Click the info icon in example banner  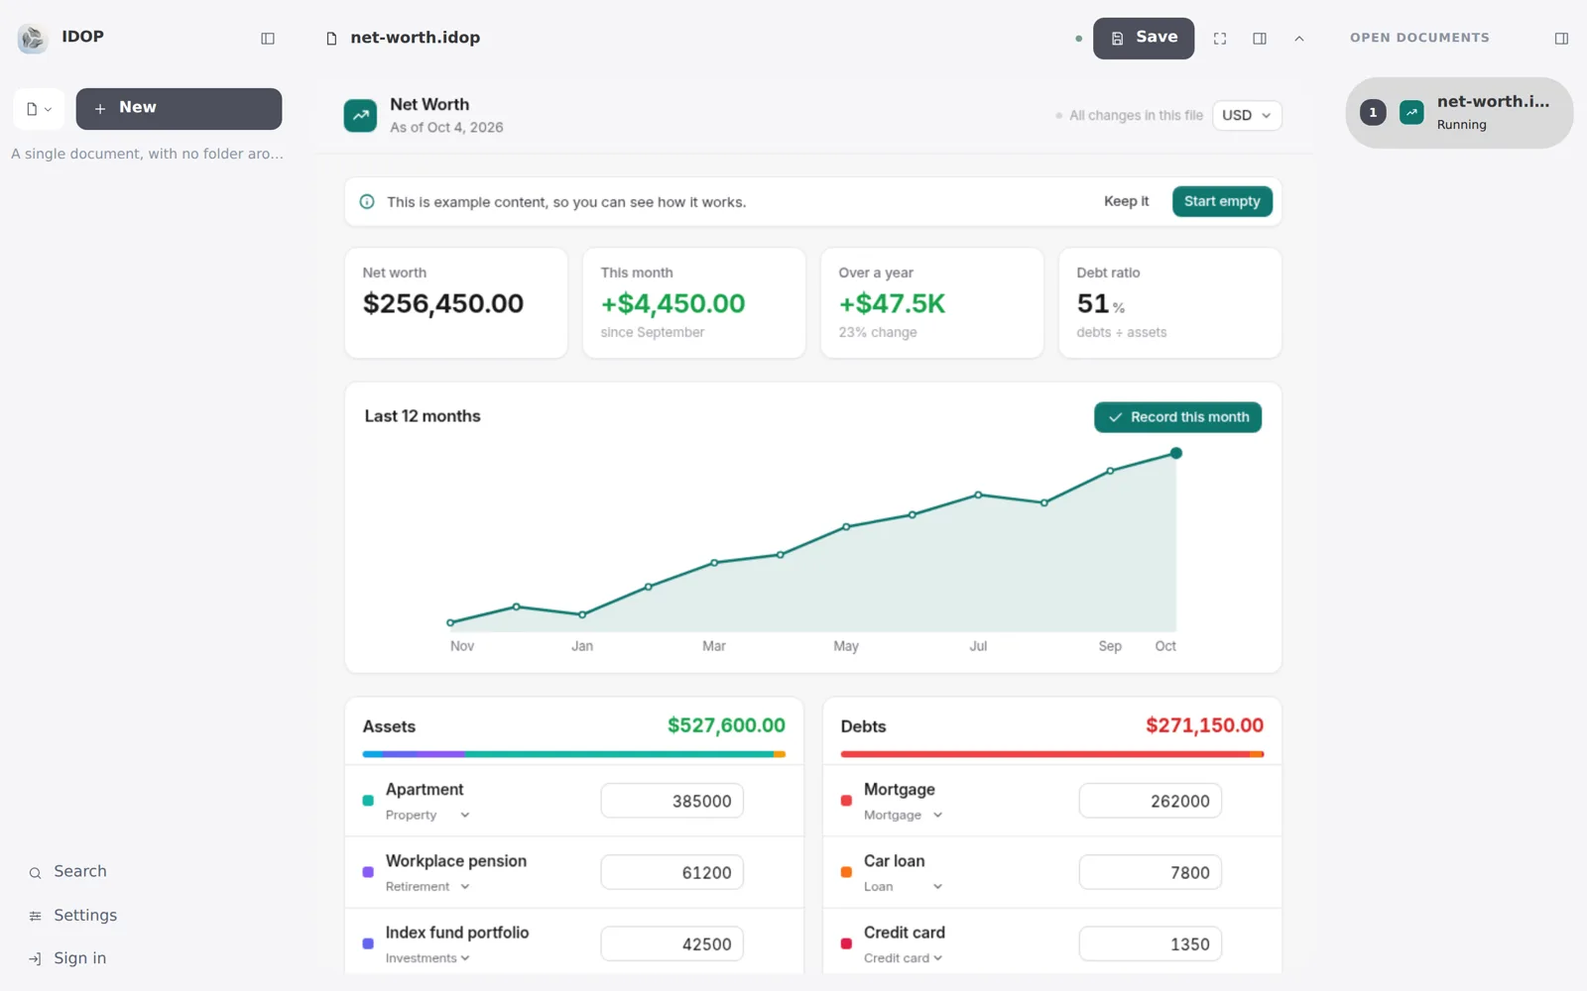click(367, 202)
